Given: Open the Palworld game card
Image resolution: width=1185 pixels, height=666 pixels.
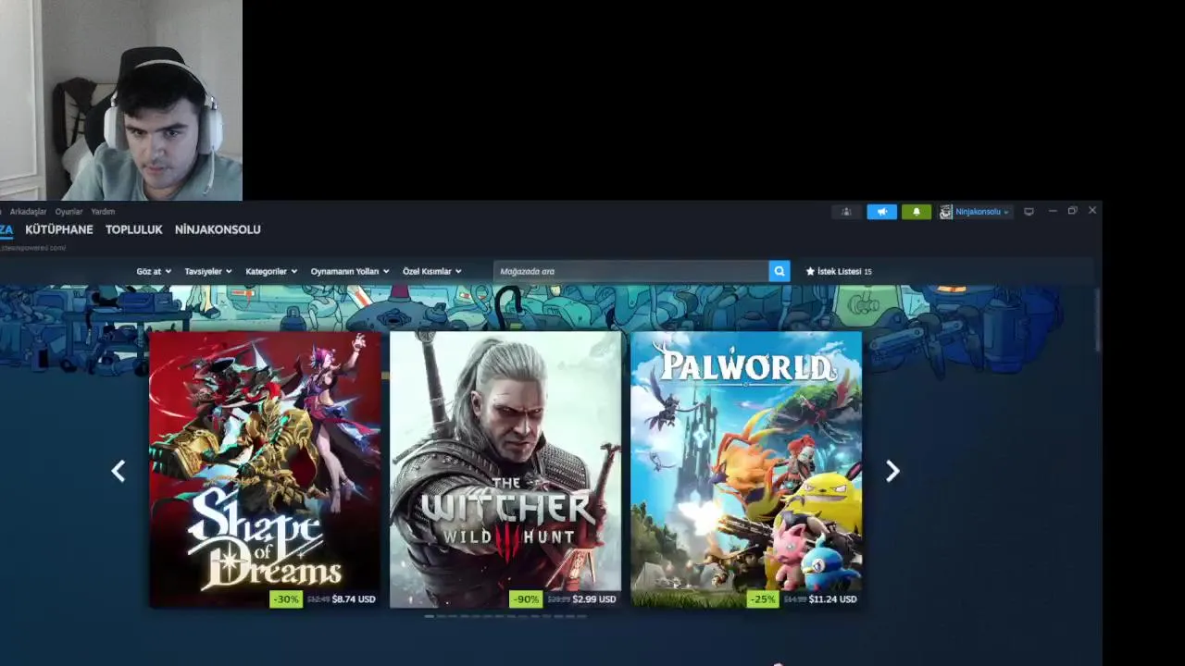Looking at the screenshot, I should (746, 469).
